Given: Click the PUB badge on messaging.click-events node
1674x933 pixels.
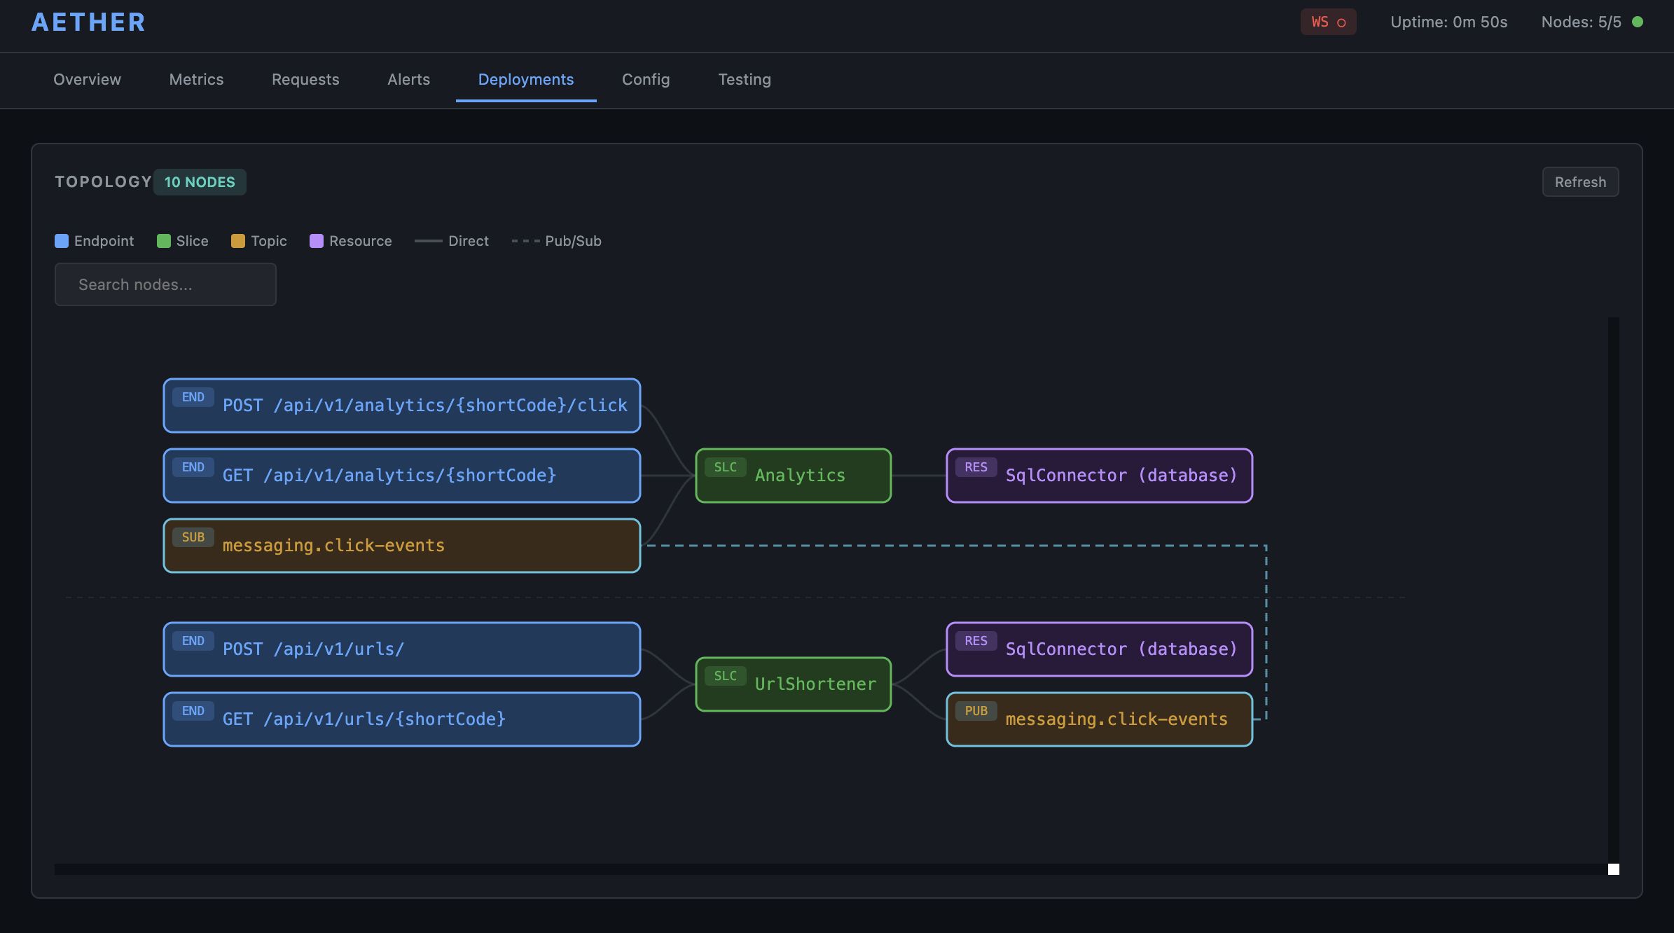Looking at the screenshot, I should point(976,710).
